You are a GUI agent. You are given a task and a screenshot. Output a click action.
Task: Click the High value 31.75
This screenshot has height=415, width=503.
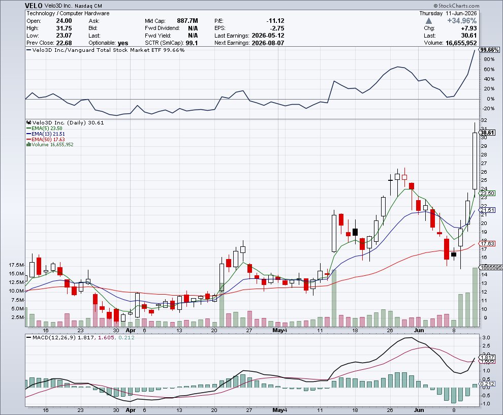tap(64, 28)
